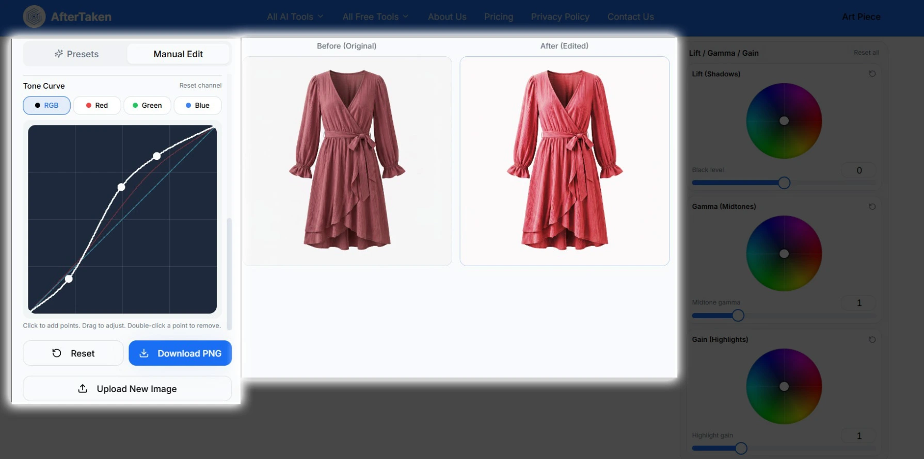924x459 pixels.
Task: Select the Green channel
Action: [x=147, y=105]
